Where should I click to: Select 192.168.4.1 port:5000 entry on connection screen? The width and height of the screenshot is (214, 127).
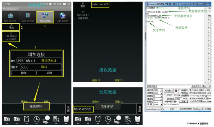pyautogui.click(x=11, y=37)
